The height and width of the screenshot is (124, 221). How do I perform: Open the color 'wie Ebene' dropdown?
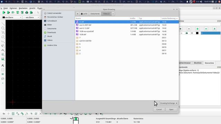pyautogui.click(x=12, y=18)
